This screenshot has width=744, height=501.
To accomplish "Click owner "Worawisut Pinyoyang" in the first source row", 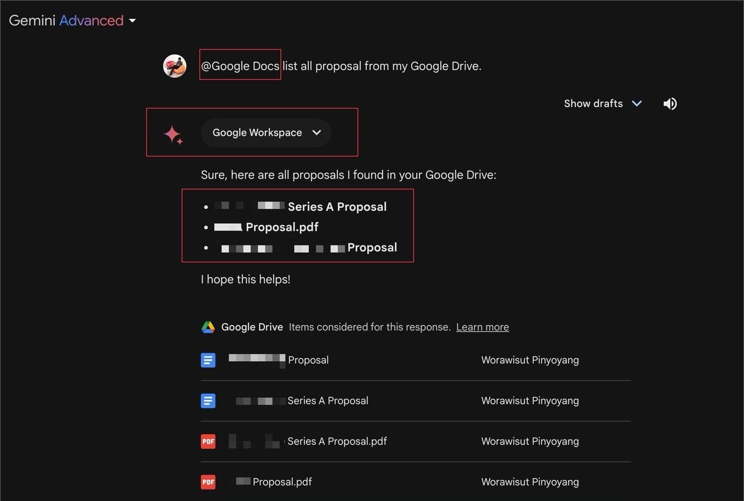I will click(x=530, y=360).
